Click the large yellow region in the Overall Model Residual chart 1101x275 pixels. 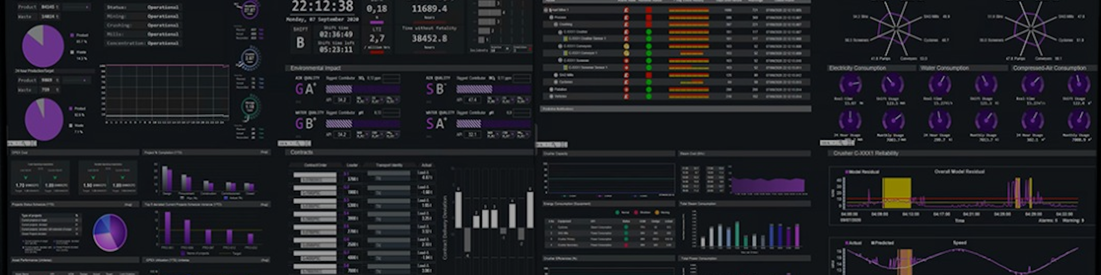click(896, 192)
